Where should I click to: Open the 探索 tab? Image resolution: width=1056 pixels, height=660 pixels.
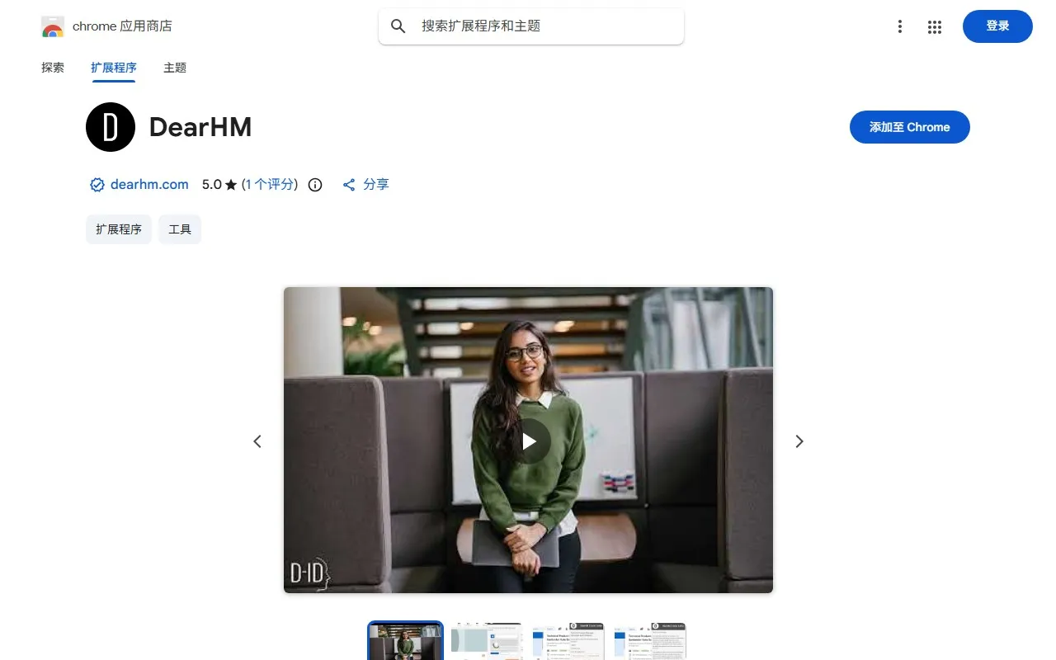click(x=52, y=68)
